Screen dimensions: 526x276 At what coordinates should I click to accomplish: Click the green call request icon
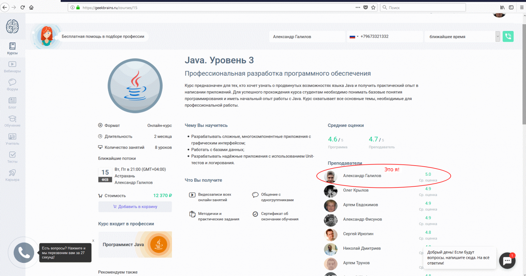tap(508, 36)
